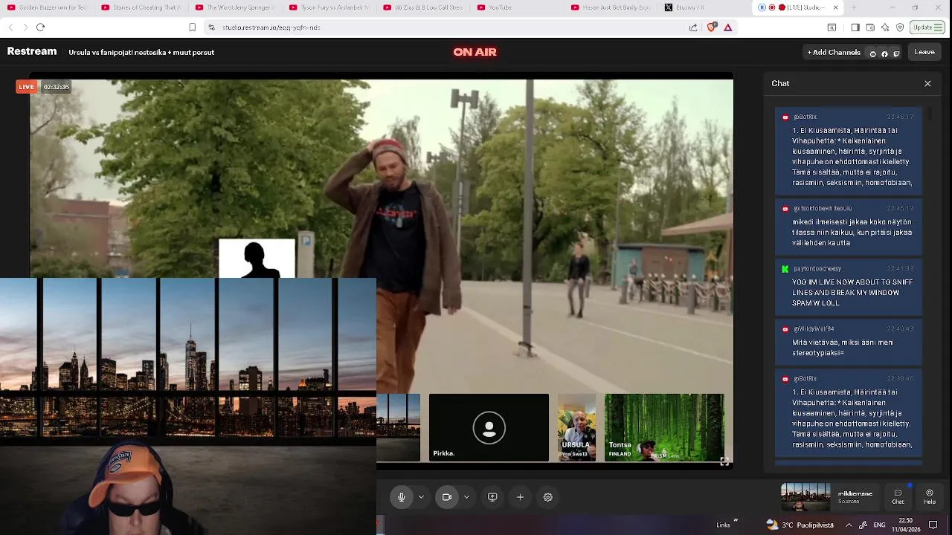Viewport: 952px width, 535px height.
Task: Click the topmost @BotRix chat message
Action: tap(849, 152)
